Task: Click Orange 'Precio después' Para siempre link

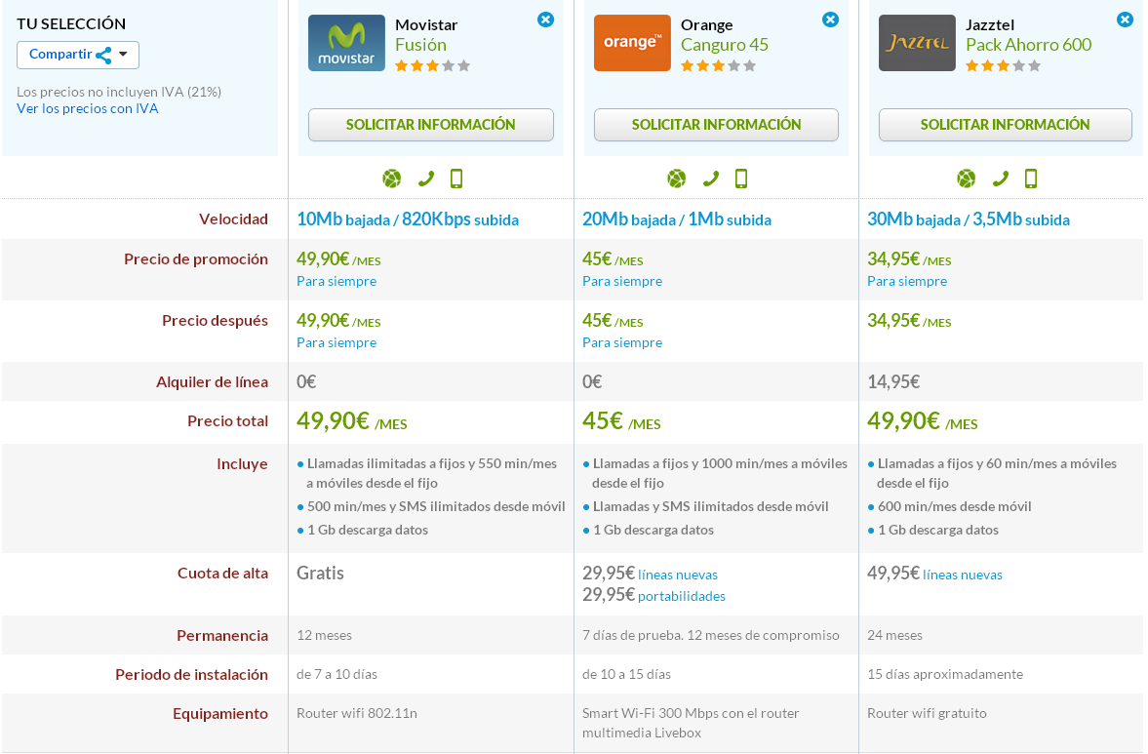Action: point(621,342)
